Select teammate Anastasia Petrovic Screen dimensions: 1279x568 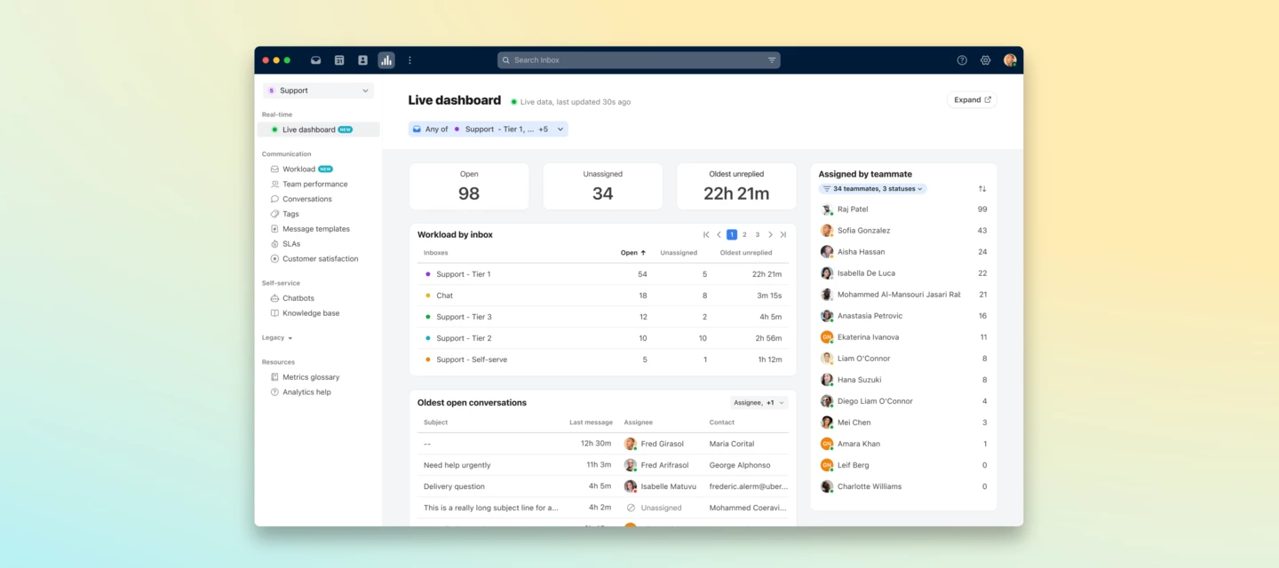(x=903, y=316)
